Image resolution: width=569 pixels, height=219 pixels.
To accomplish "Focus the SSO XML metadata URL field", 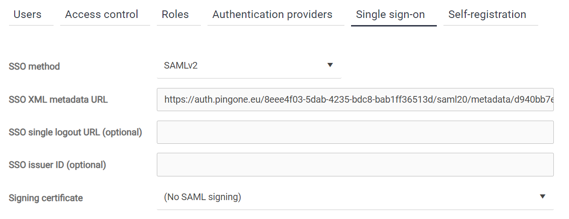I will [355, 100].
